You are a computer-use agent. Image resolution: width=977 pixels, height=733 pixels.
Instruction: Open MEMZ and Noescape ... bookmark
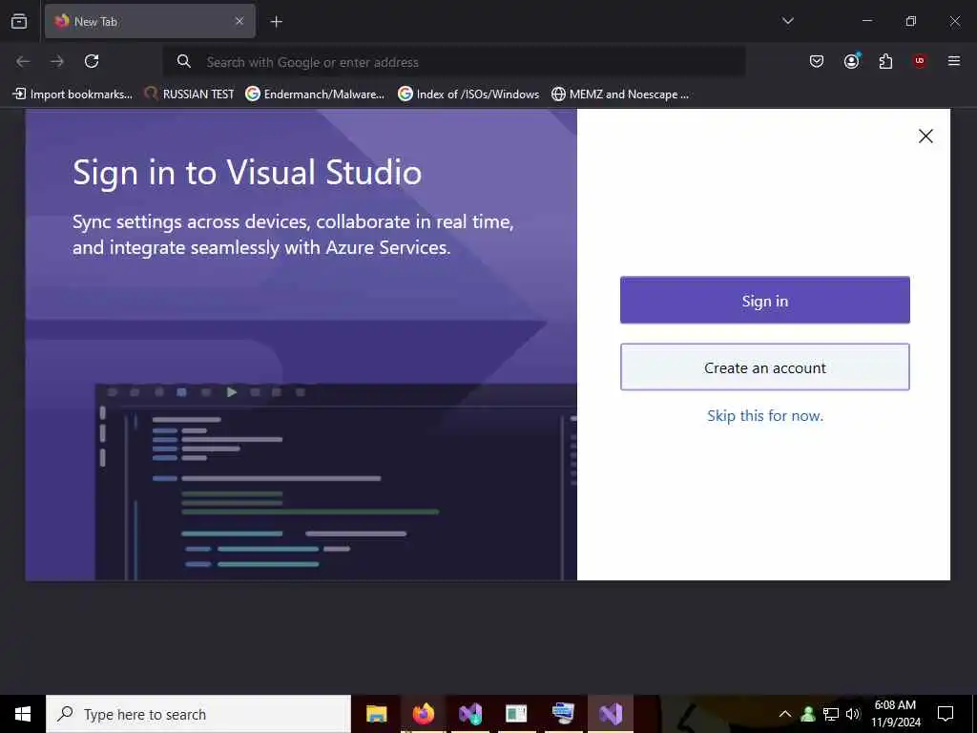point(620,94)
